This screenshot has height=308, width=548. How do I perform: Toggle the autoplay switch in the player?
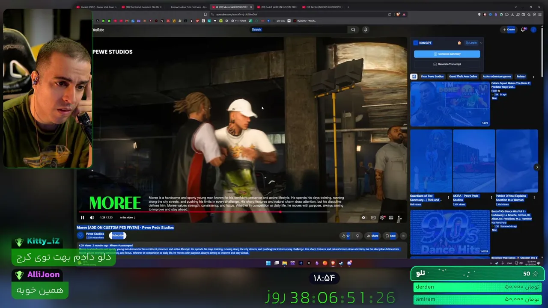click(x=363, y=218)
